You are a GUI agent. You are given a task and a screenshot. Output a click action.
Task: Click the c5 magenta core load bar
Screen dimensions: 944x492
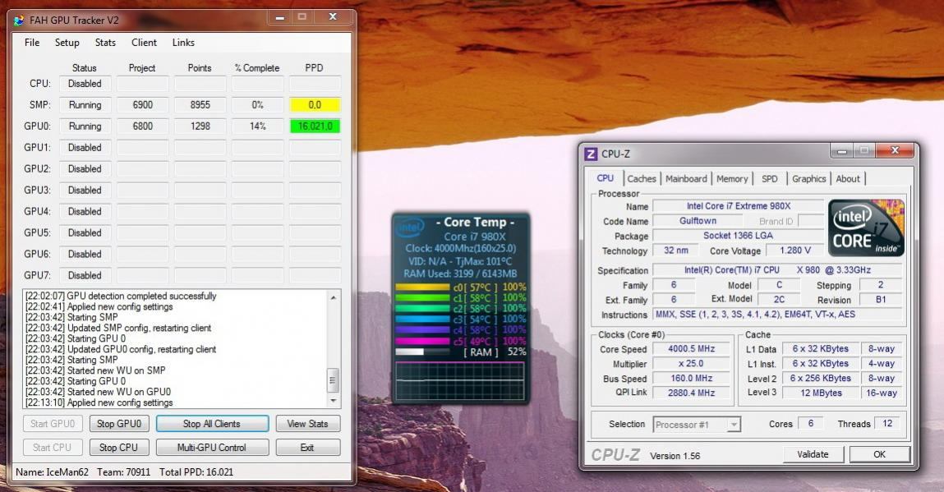(x=422, y=342)
